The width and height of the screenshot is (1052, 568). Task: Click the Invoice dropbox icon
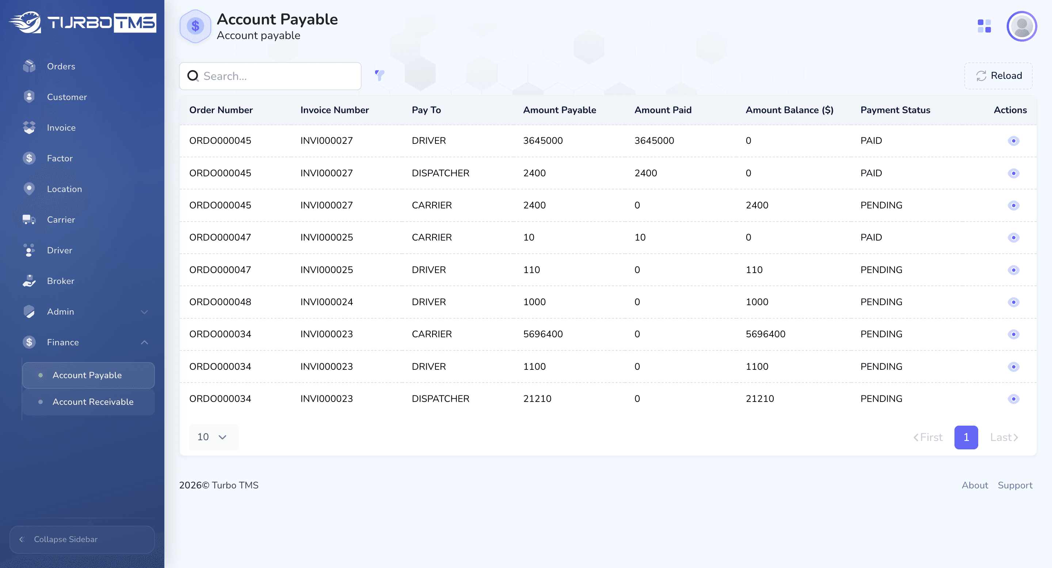[x=29, y=127]
